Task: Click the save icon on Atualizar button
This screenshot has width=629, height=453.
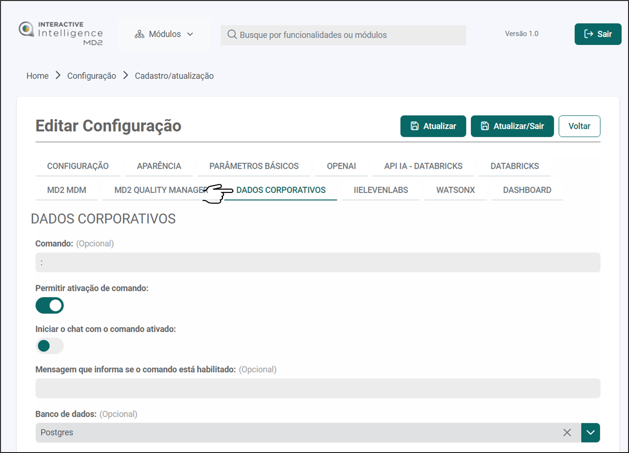Action: 414,126
